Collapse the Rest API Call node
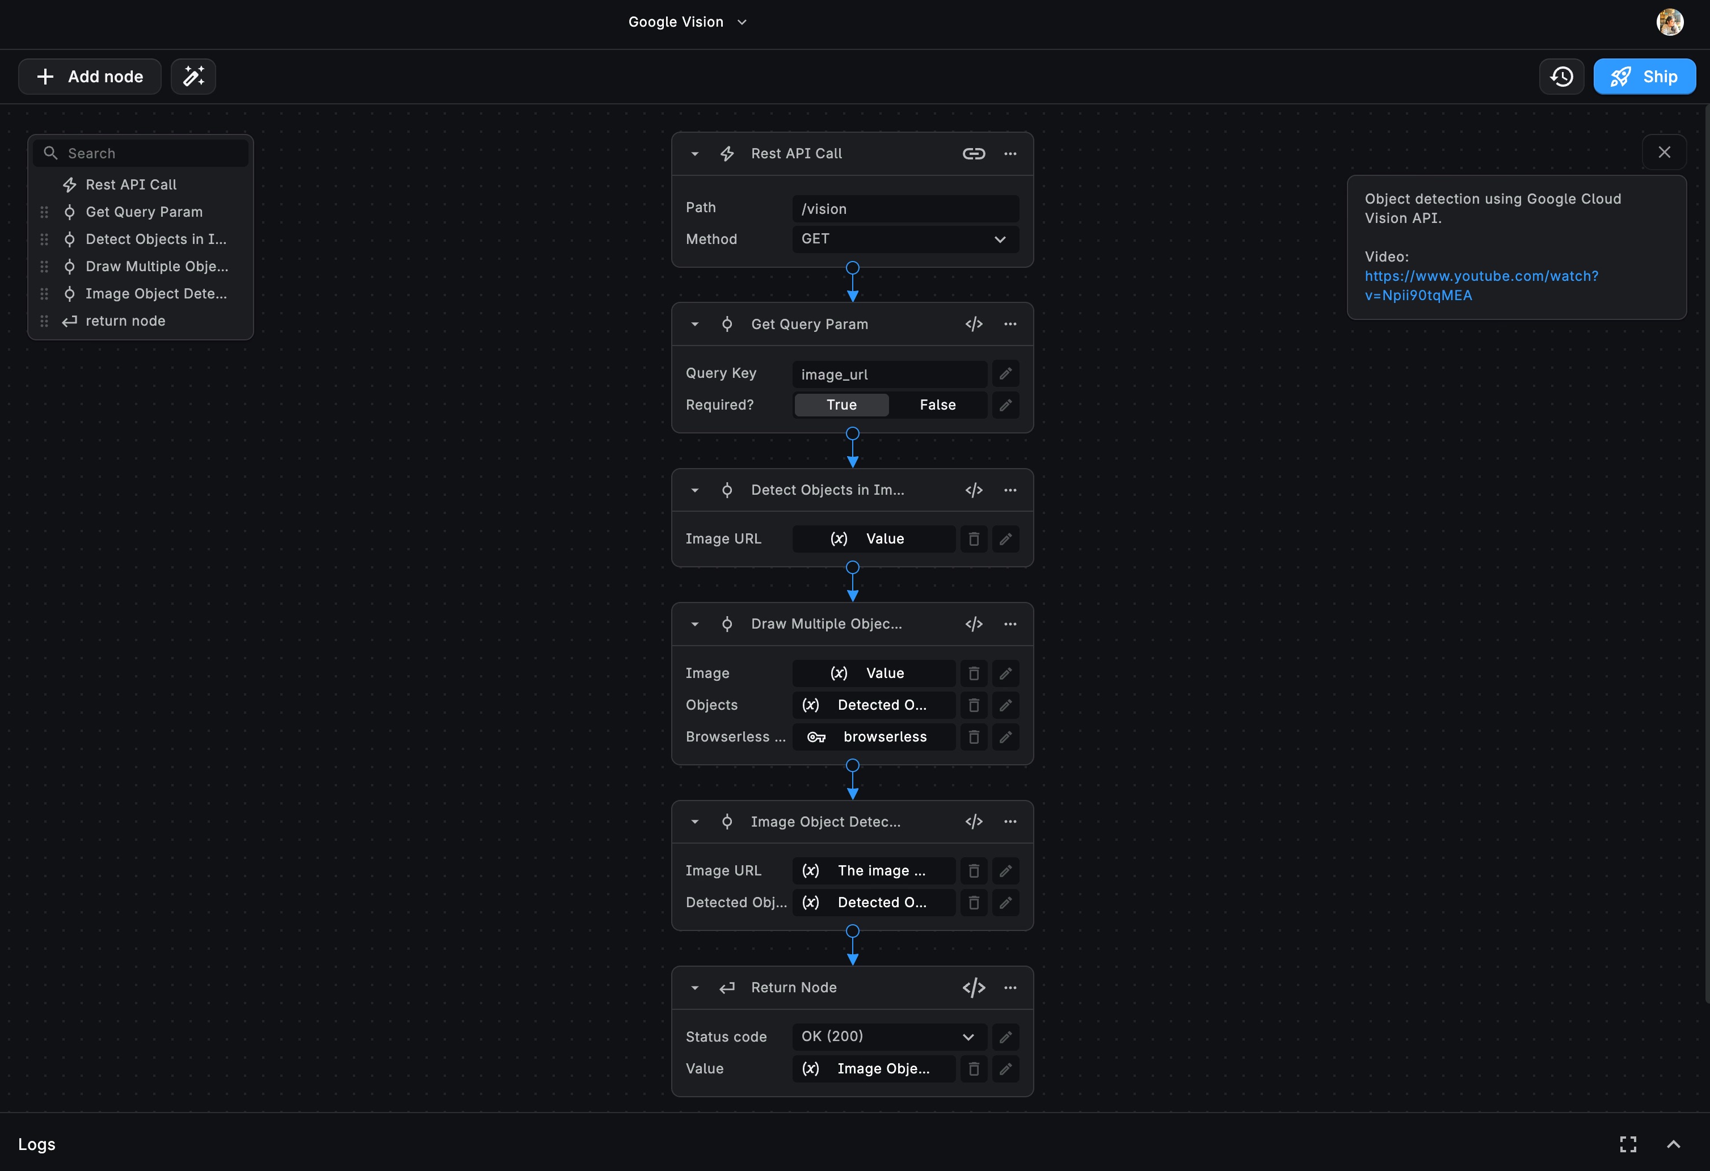1710x1171 pixels. pyautogui.click(x=694, y=154)
